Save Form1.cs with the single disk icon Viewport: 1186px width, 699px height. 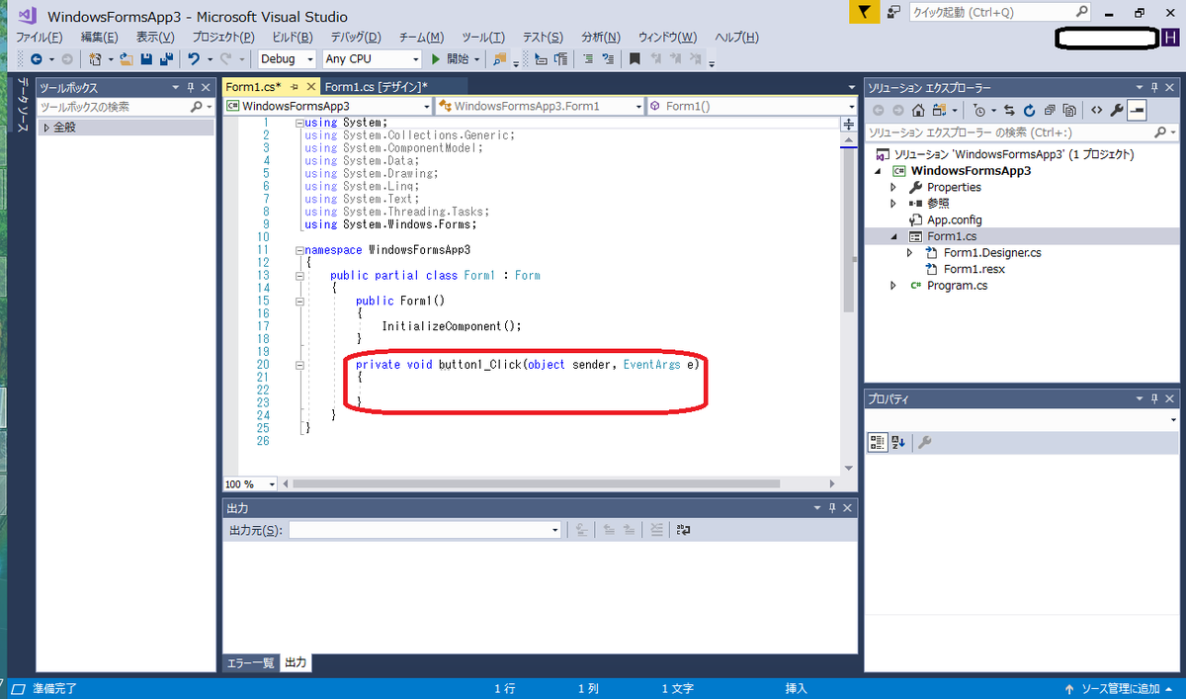(x=146, y=59)
